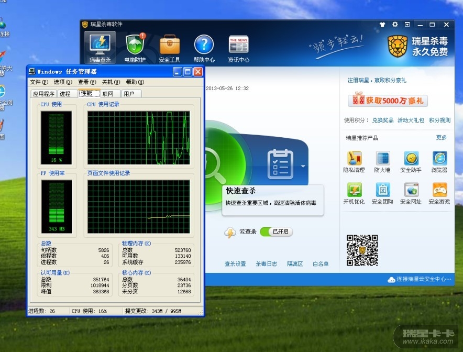Image resolution: width=463 pixels, height=352 pixels.
Task: Click 进程数: 26 status bar entry
Action: 41,311
